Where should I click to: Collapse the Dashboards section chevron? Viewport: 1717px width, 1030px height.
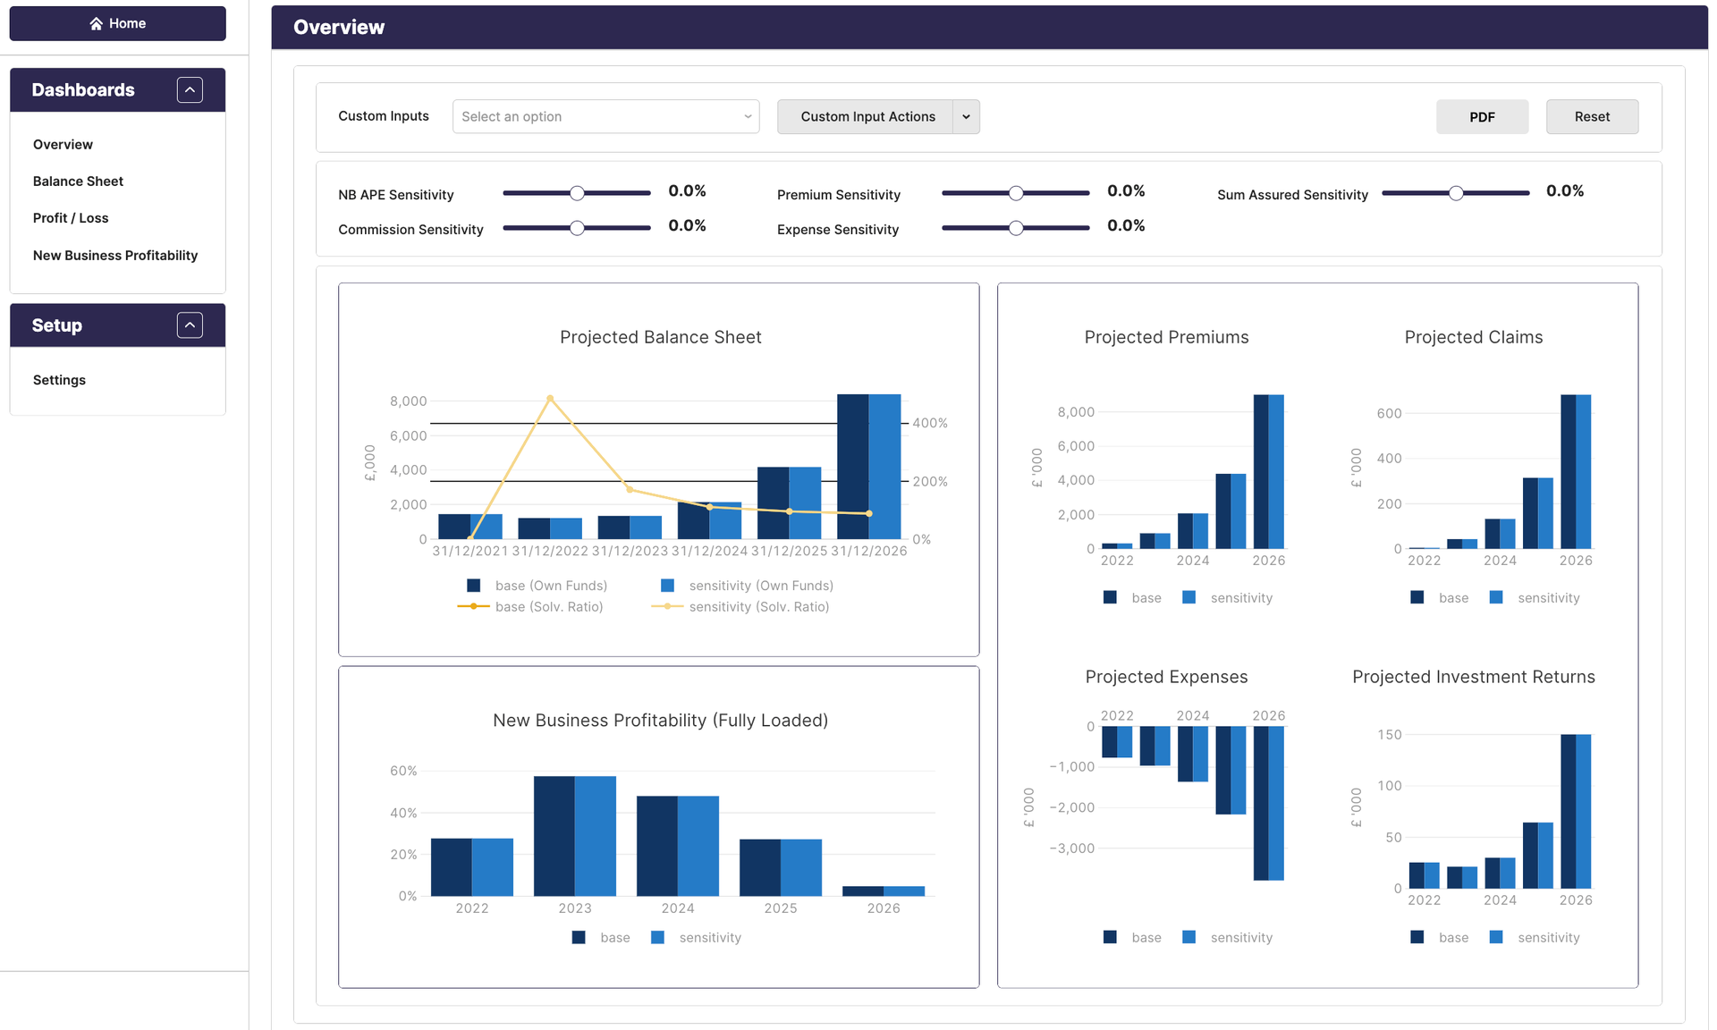pyautogui.click(x=190, y=89)
